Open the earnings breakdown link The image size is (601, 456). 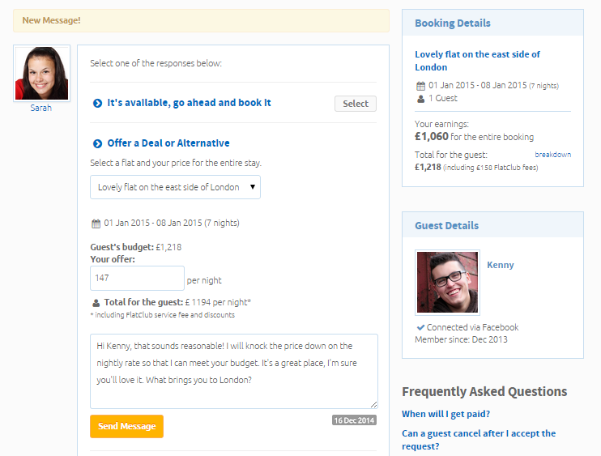(x=552, y=154)
